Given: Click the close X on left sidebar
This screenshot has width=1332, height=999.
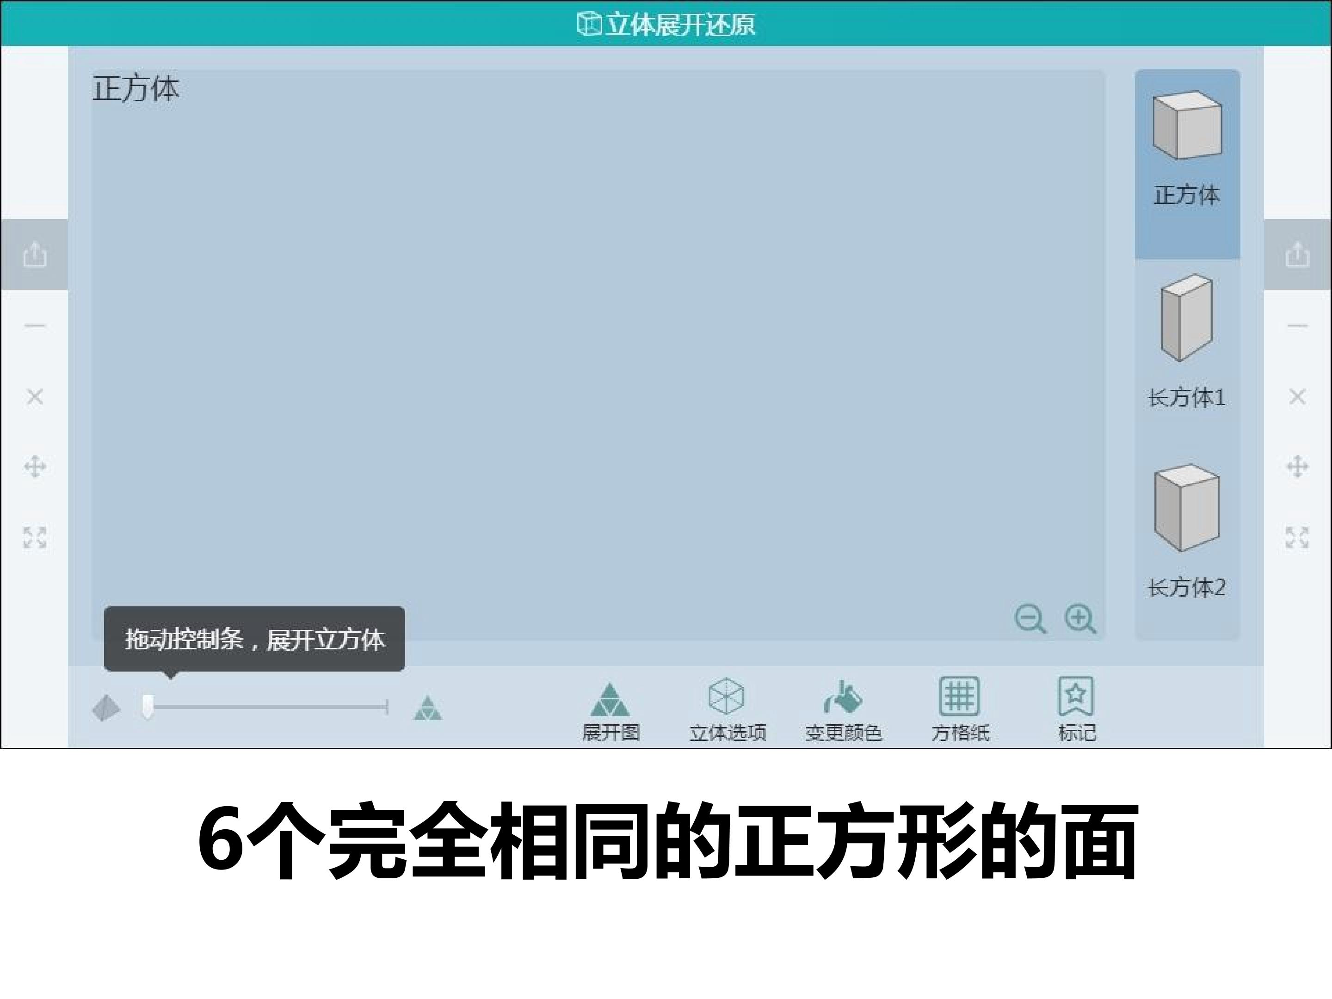Looking at the screenshot, I should pyautogui.click(x=34, y=397).
